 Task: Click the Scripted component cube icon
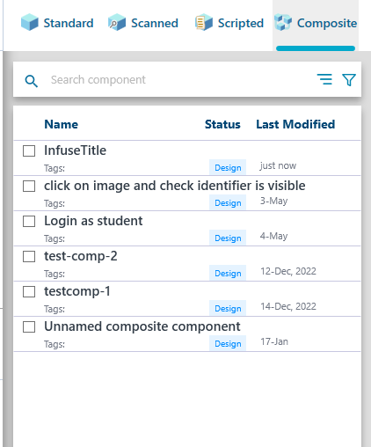(204, 22)
